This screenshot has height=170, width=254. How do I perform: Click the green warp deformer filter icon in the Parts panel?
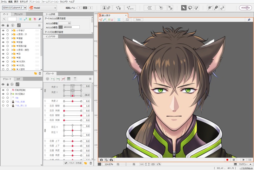point(30,19)
